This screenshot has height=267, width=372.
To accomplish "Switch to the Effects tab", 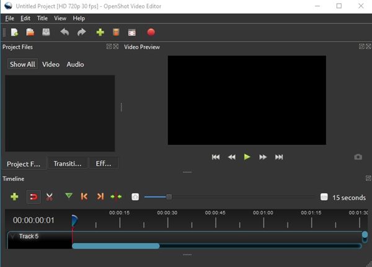I will 104,164.
